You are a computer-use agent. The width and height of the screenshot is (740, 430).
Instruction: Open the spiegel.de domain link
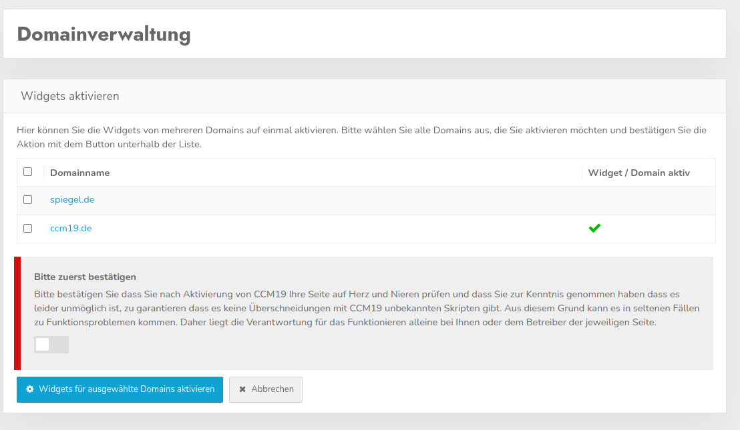pyautogui.click(x=72, y=199)
